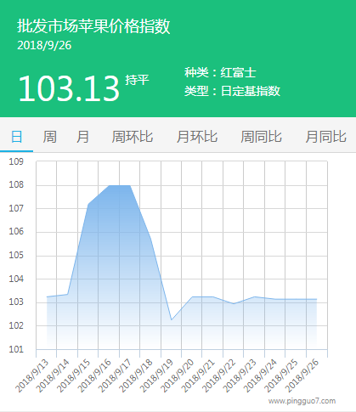Click the date 2018/9/26 under the title
This screenshot has height=412, width=356.
point(44,45)
